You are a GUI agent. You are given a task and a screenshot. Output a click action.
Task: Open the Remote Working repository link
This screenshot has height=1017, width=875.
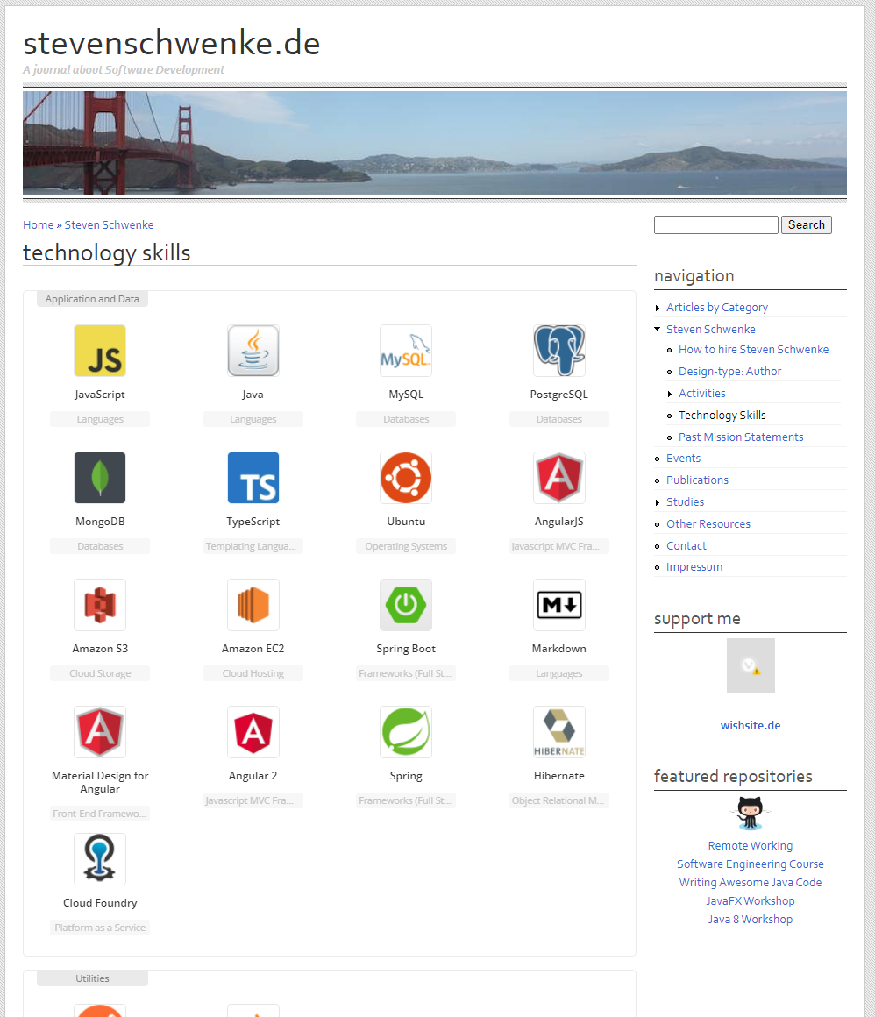point(751,846)
